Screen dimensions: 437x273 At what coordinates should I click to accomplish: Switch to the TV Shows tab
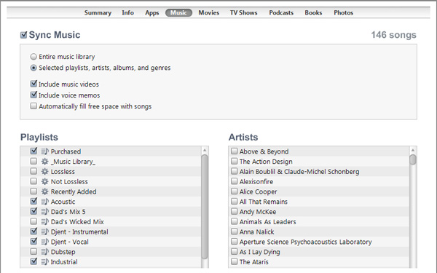243,13
